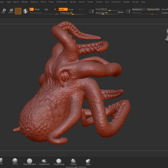The image size is (168, 168).
Task: Select the ClayBuildup brush
Action: (59, 162)
